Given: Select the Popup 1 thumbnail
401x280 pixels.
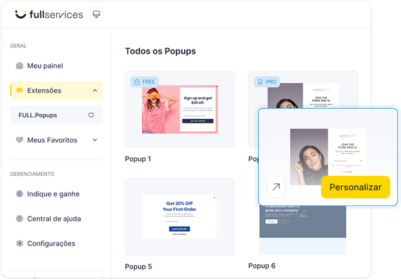Looking at the screenshot, I should pyautogui.click(x=179, y=109).
